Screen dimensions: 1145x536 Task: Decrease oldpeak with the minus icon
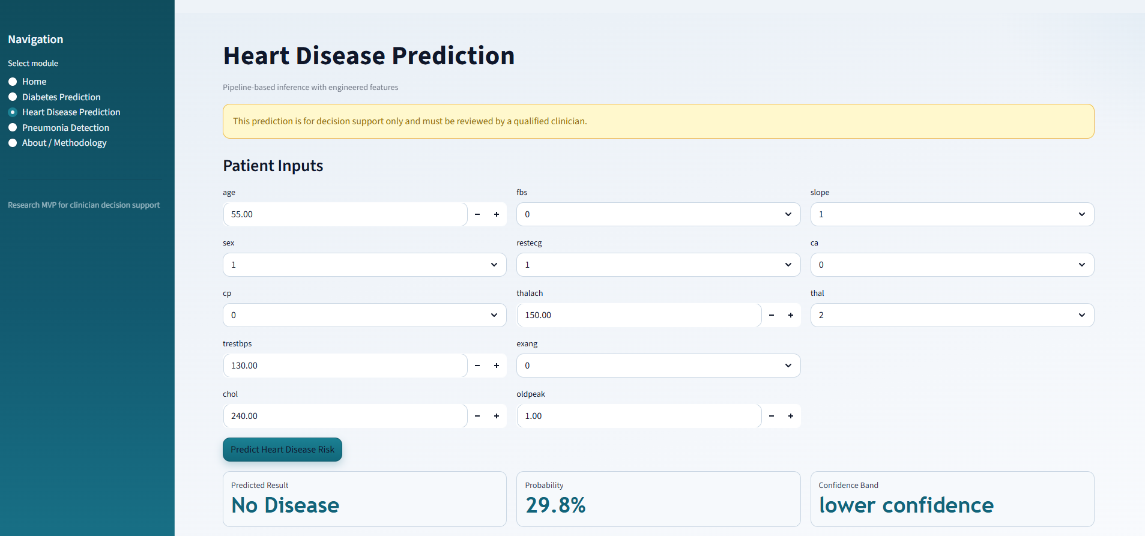click(x=772, y=416)
